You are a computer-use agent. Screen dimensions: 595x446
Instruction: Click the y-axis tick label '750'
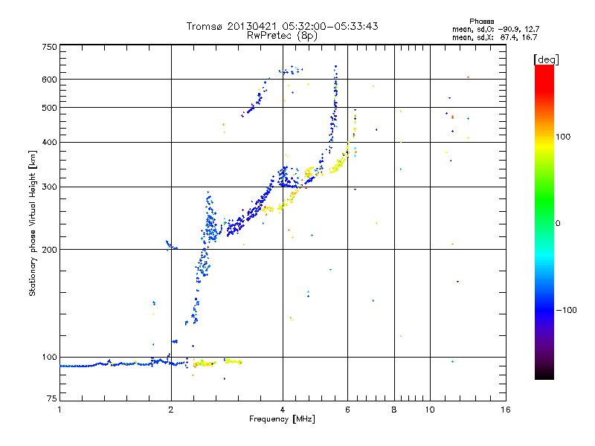point(49,47)
